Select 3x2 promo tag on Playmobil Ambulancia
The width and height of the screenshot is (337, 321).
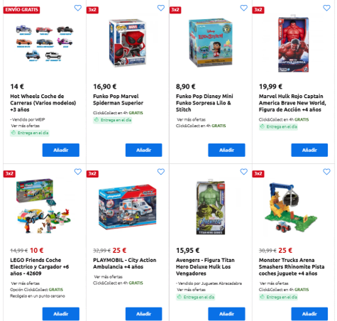tap(92, 174)
